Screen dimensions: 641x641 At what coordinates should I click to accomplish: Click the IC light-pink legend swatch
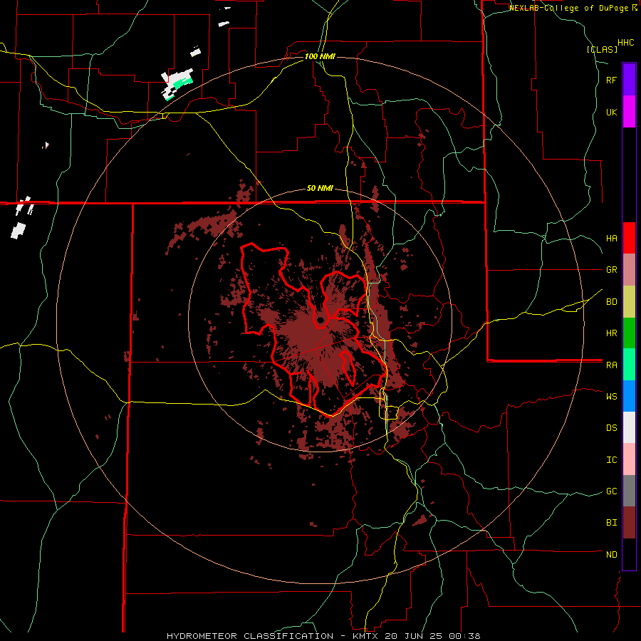[629, 459]
